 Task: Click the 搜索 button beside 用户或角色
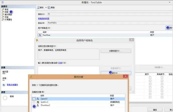(169, 28)
